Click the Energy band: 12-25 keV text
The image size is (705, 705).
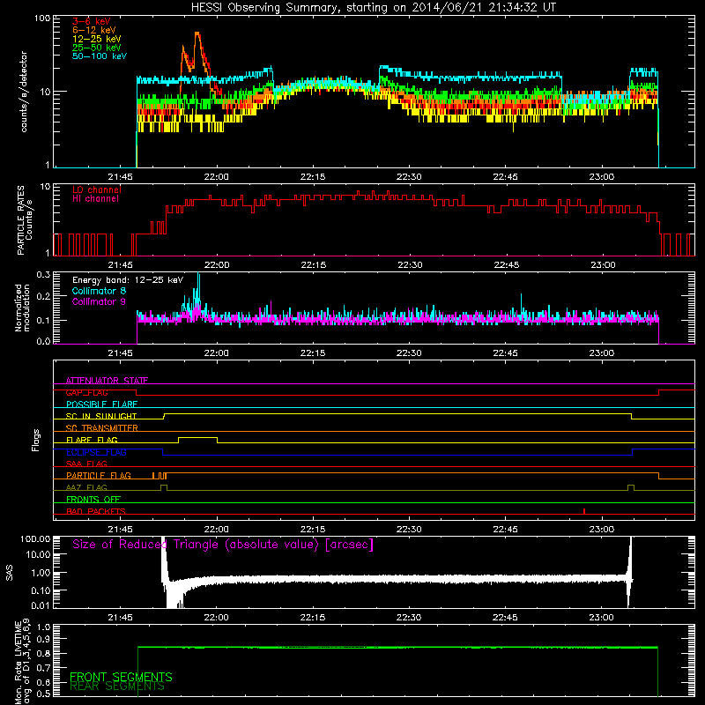[128, 280]
